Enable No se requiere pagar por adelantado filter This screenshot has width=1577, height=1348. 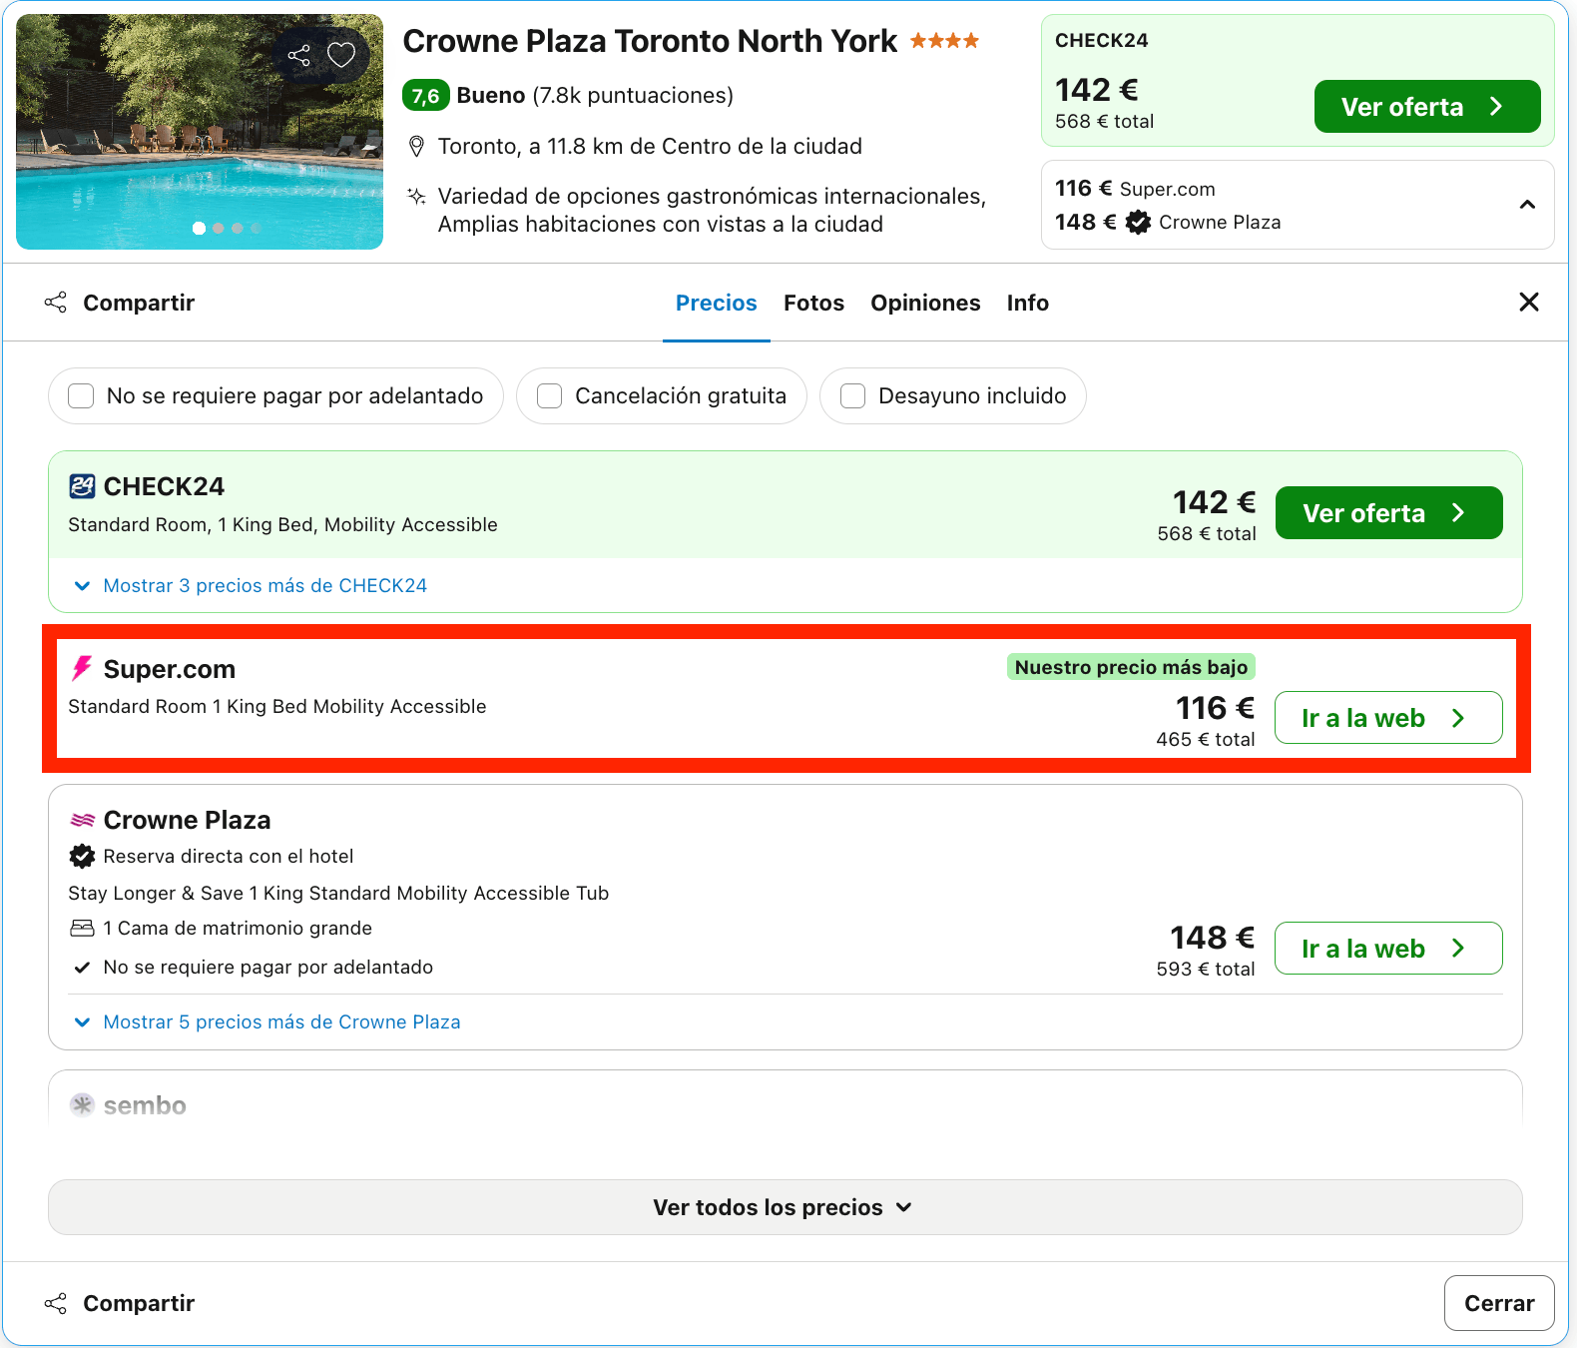pyautogui.click(x=81, y=396)
